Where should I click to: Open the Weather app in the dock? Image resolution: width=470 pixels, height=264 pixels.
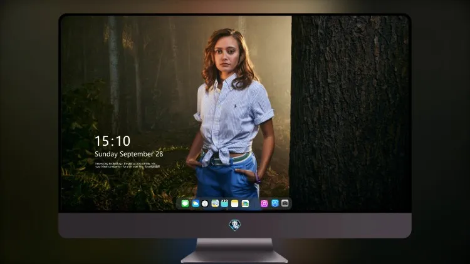pos(196,203)
